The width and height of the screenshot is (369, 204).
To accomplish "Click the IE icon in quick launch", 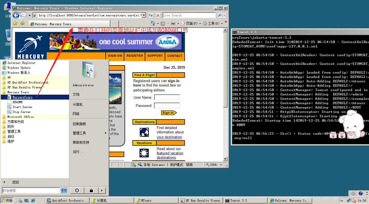I will point(33,200).
